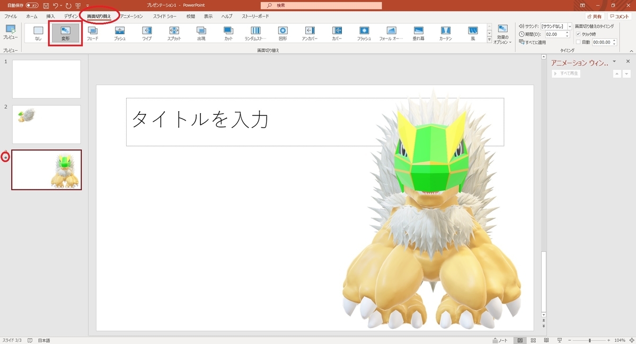Click the コメント comments button
The image size is (636, 344).
(x=620, y=17)
